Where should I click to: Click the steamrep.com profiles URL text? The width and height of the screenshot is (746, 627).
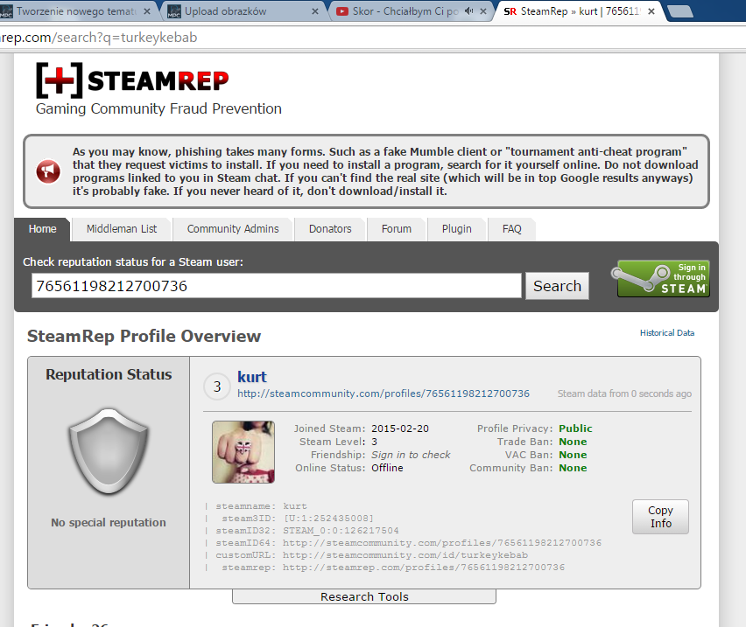coord(424,568)
